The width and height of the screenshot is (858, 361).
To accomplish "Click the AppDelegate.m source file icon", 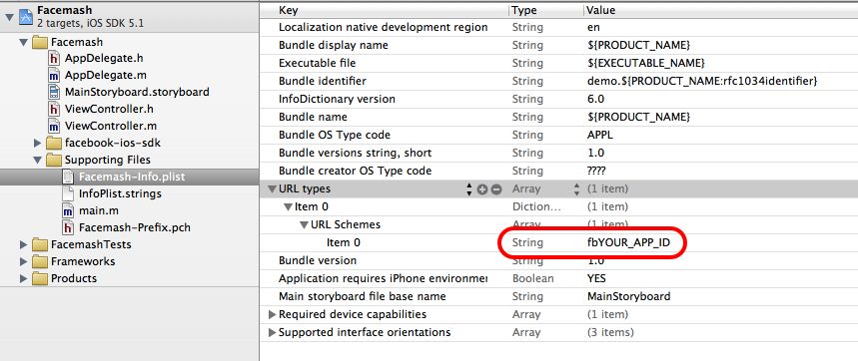I will (x=54, y=76).
